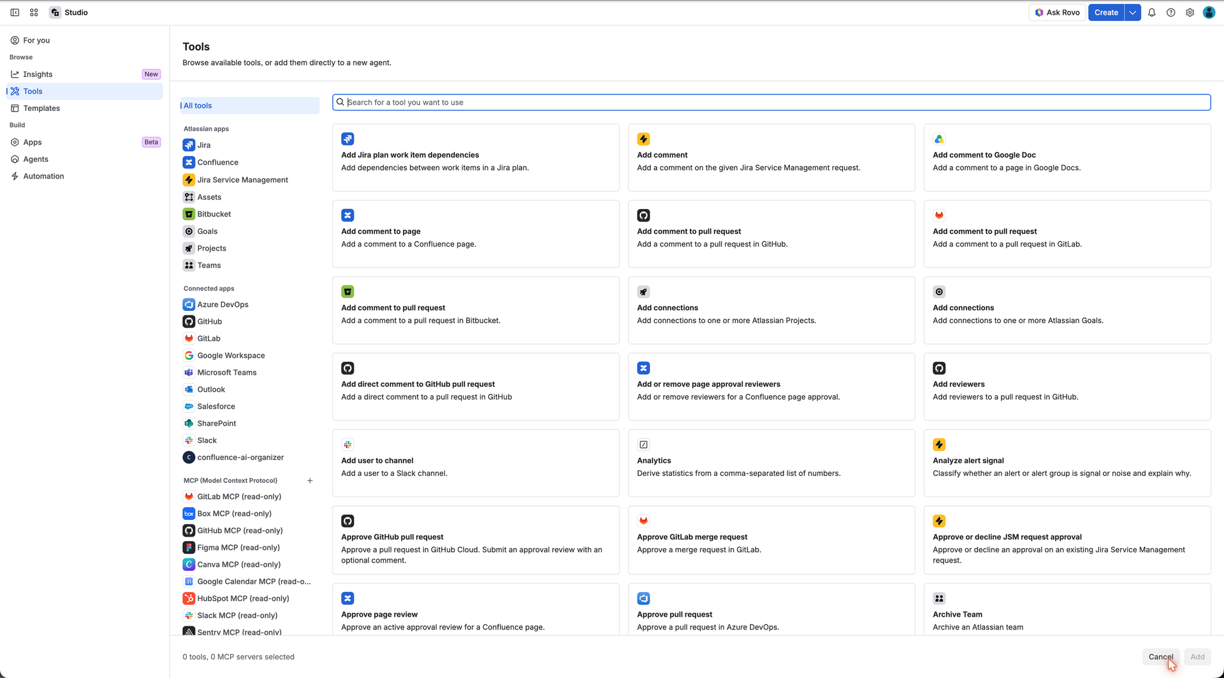The height and width of the screenshot is (678, 1224).
Task: Filter by Microsoft Teams
Action: [249, 373]
